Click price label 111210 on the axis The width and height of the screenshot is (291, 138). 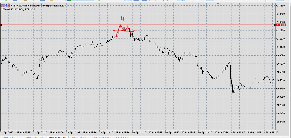(281, 39)
